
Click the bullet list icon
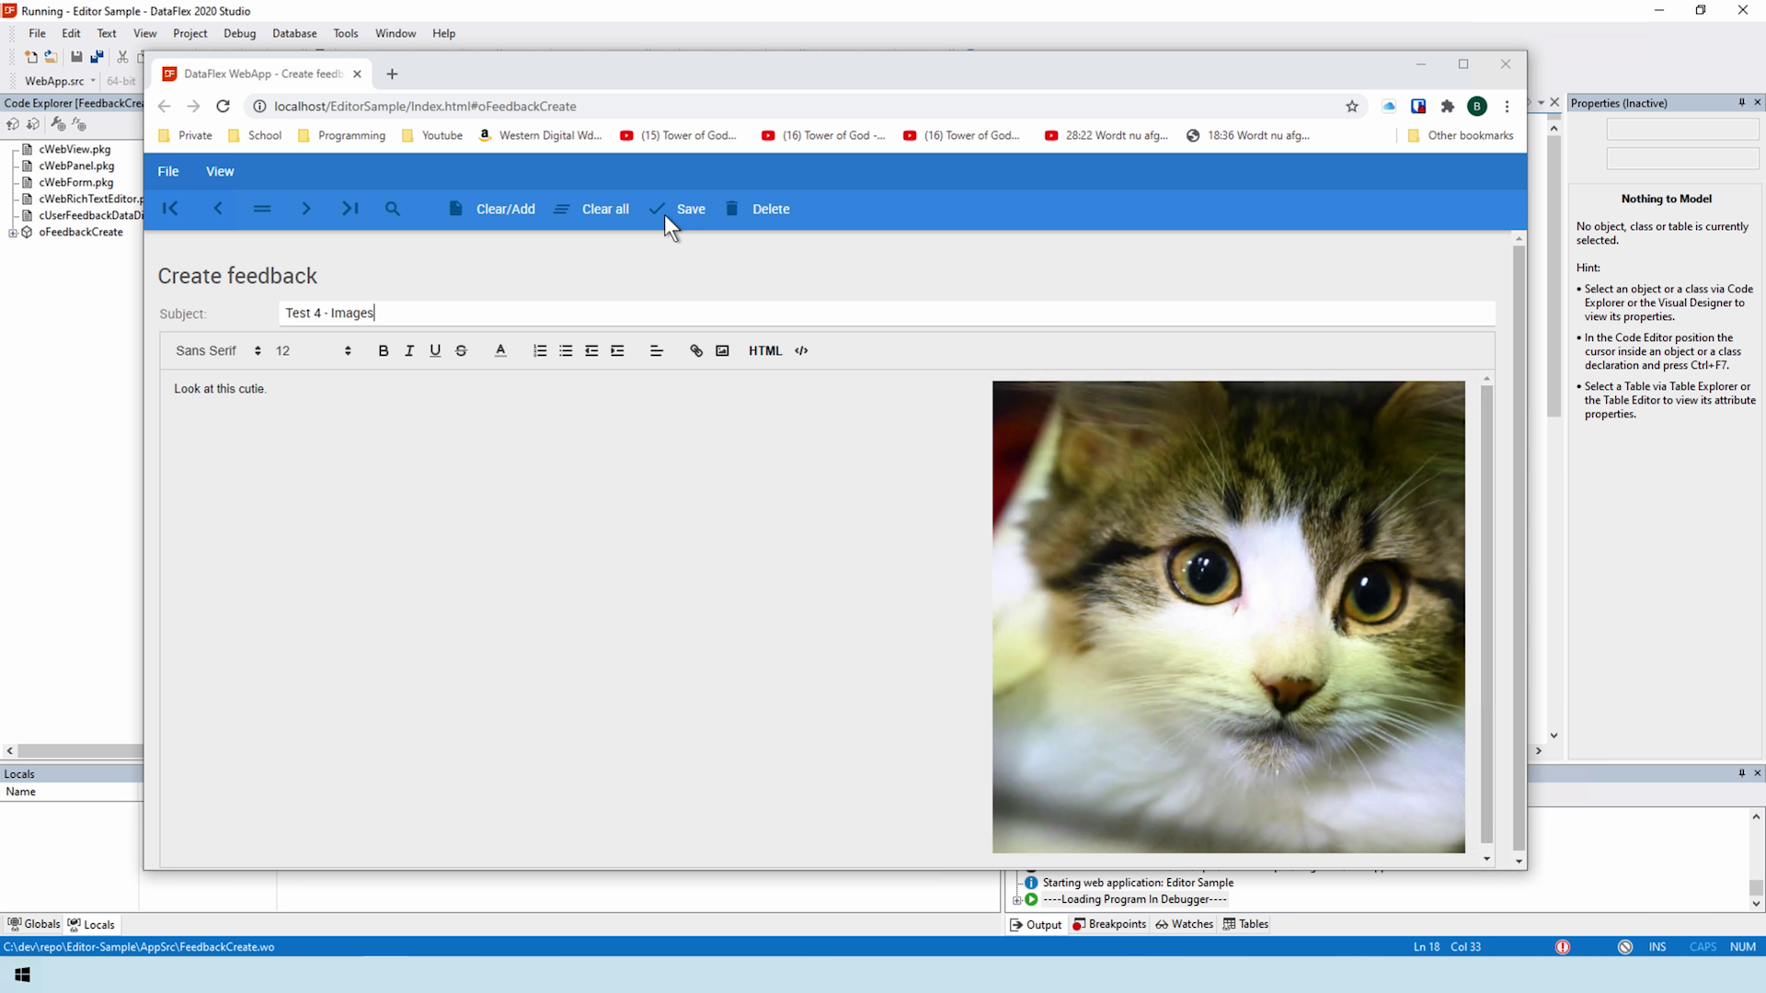pos(566,350)
